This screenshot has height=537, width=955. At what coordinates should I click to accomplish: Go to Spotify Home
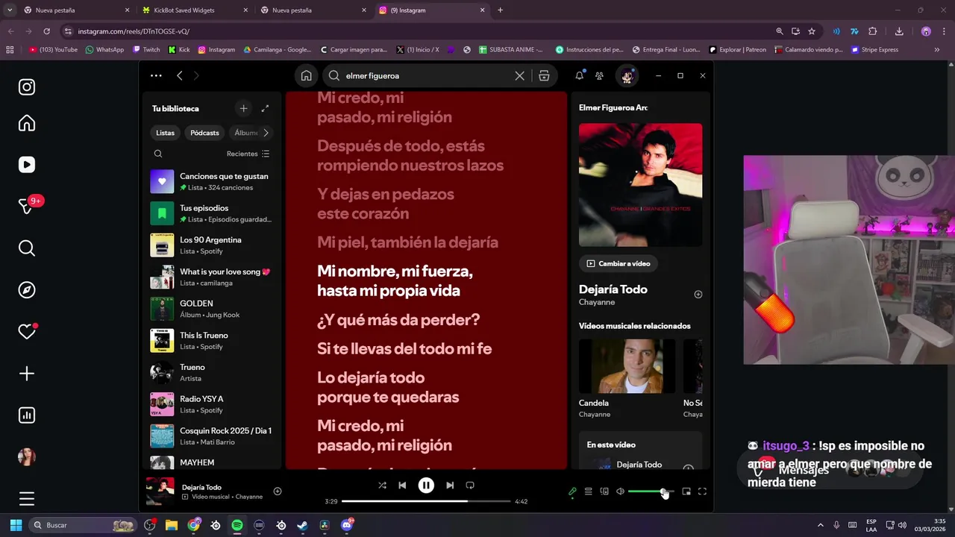coord(306,75)
